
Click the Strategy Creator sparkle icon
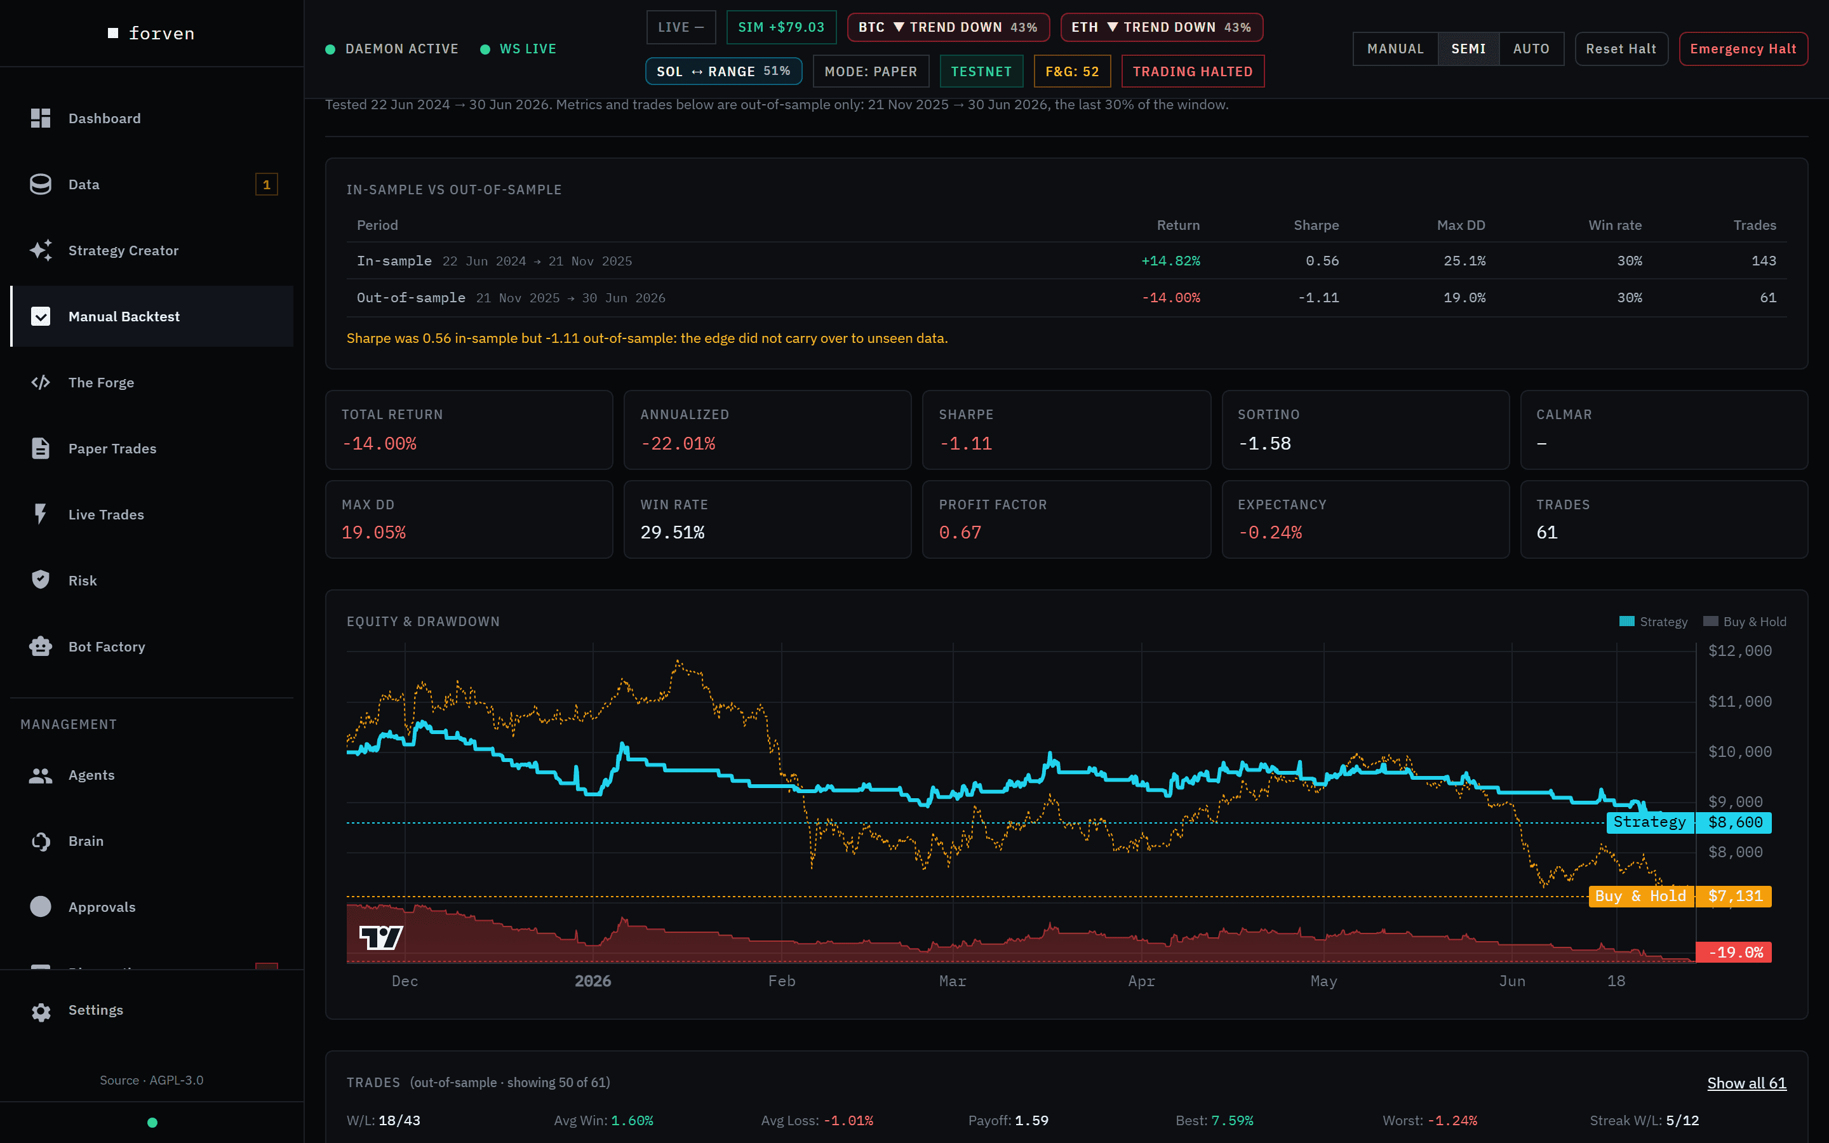[41, 250]
